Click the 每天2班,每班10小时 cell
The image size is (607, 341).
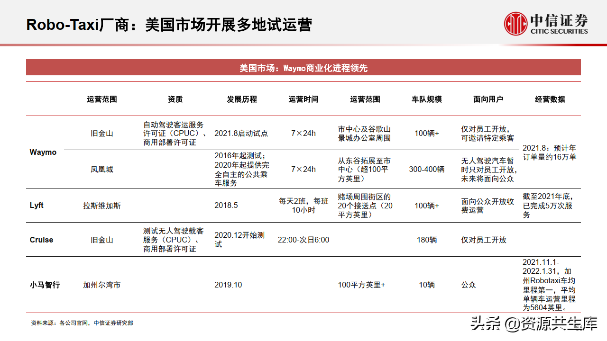point(303,206)
